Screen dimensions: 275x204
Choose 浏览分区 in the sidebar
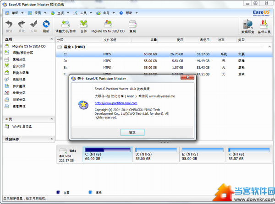[x=19, y=100]
